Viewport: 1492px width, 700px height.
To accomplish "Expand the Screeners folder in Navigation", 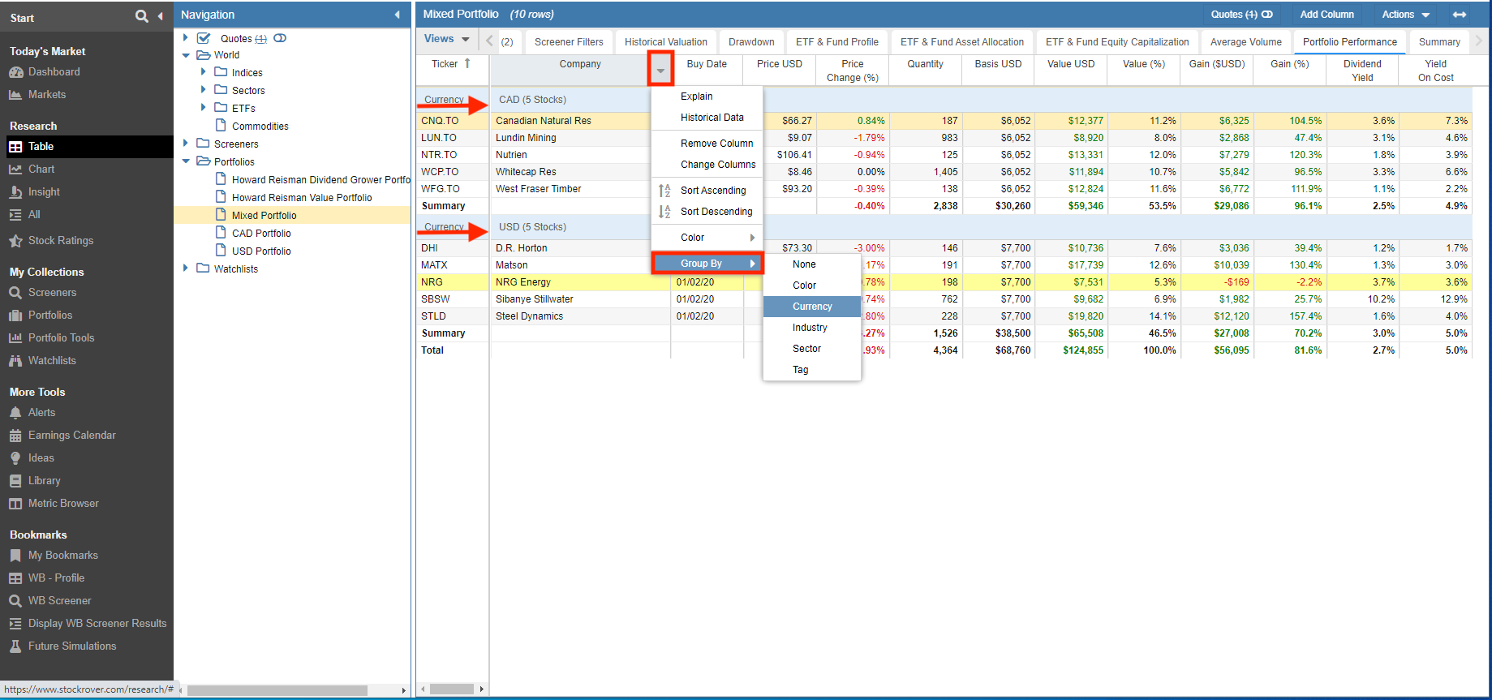I will (x=186, y=144).
